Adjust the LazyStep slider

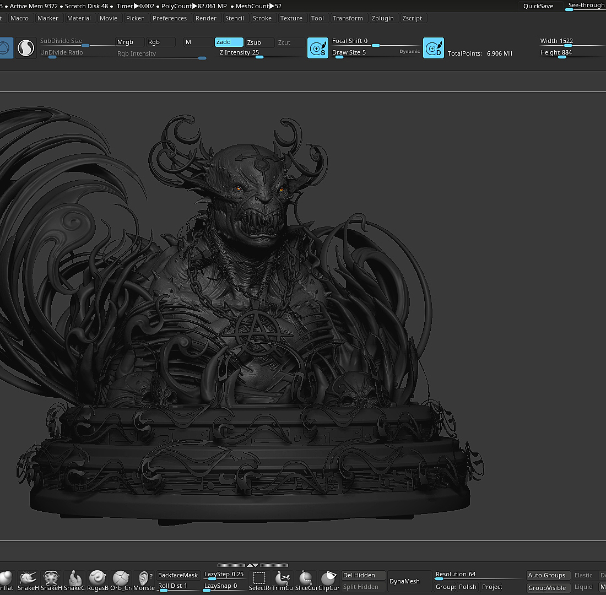coord(224,575)
